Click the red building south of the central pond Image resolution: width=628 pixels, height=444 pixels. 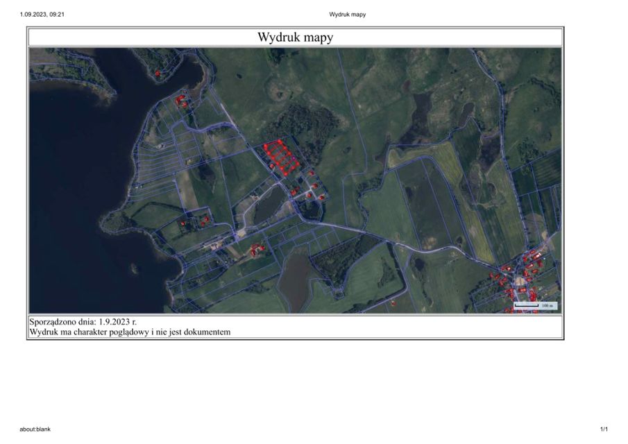(x=257, y=248)
